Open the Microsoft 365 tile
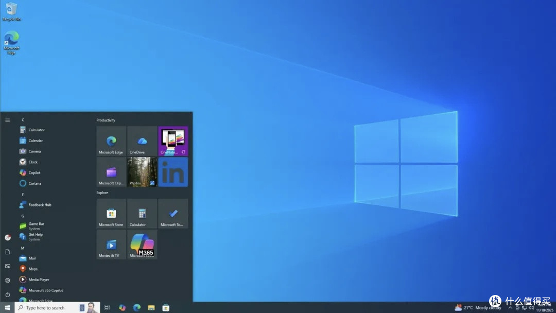The height and width of the screenshot is (313, 556). click(142, 244)
